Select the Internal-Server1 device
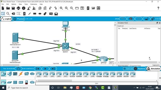This screenshot has height=90, width=161. [x=15, y=37]
